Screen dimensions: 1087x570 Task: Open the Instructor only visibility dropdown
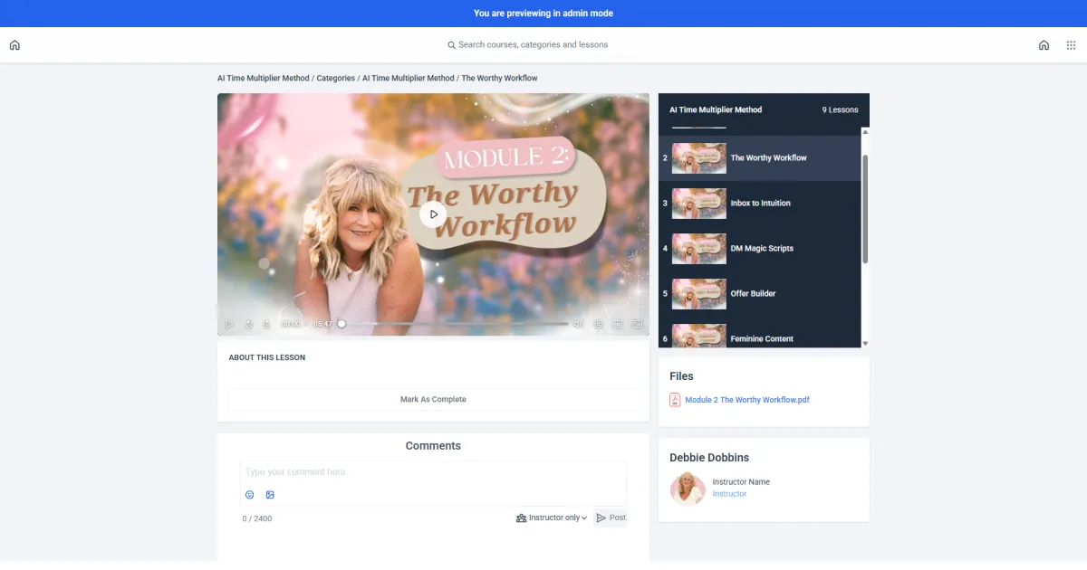[x=552, y=518]
